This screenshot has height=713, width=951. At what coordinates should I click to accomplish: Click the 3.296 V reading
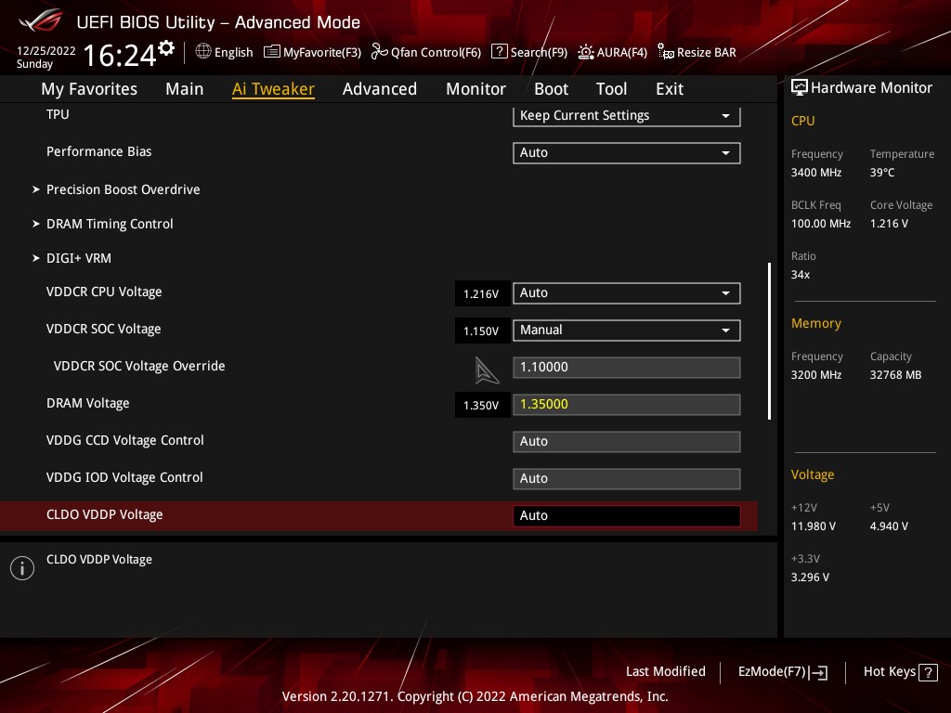810,577
